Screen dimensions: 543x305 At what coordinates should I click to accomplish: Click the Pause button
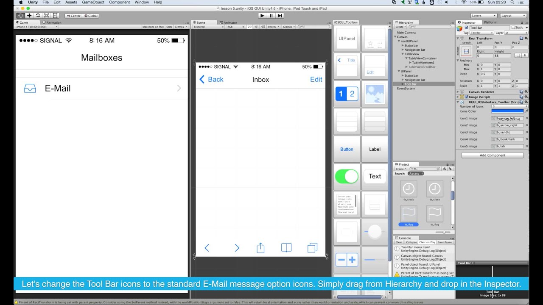(x=271, y=16)
